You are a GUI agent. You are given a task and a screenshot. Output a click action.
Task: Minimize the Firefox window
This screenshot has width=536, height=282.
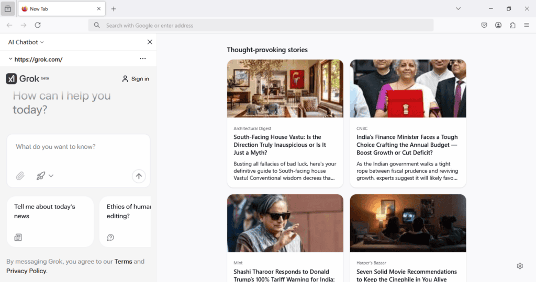(x=491, y=9)
